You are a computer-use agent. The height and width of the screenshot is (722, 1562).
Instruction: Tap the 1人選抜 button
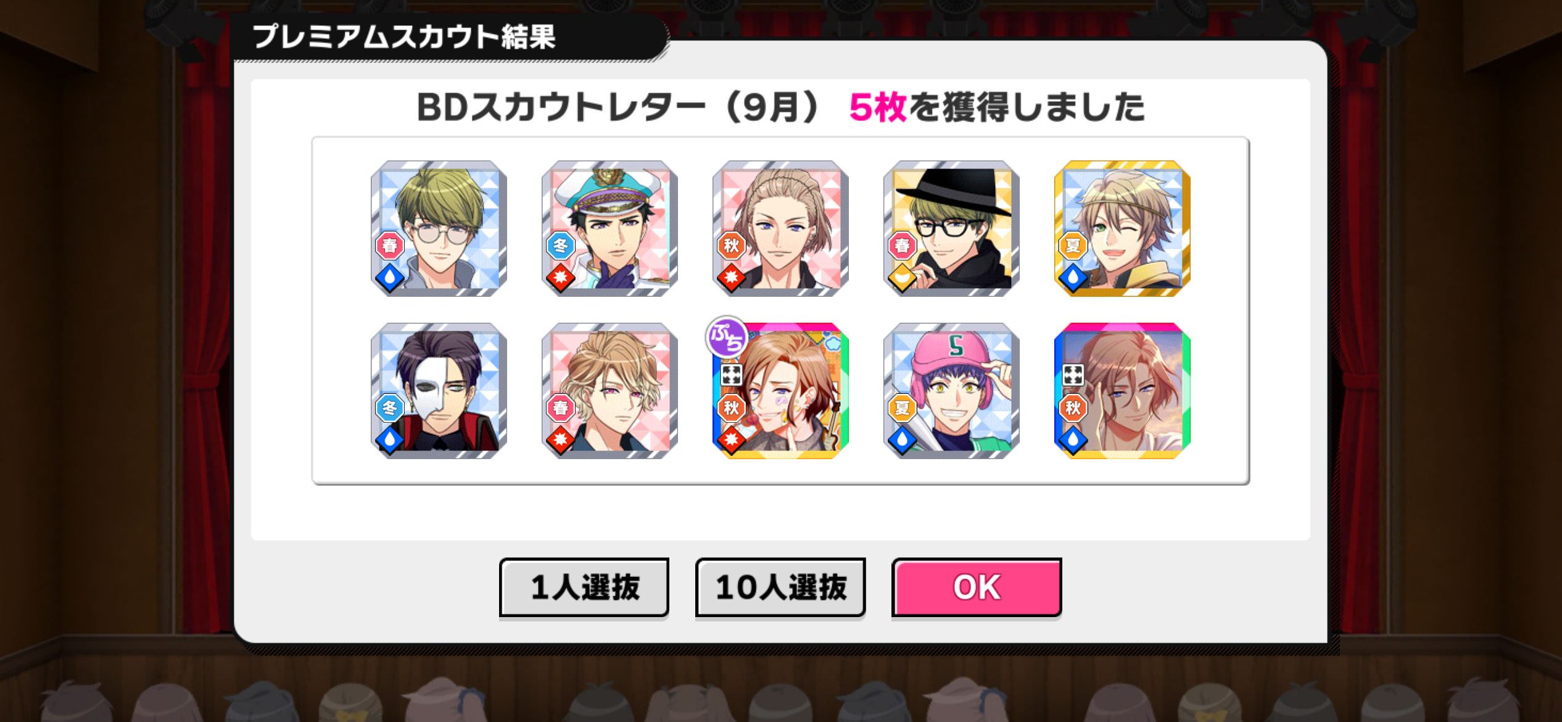[584, 587]
